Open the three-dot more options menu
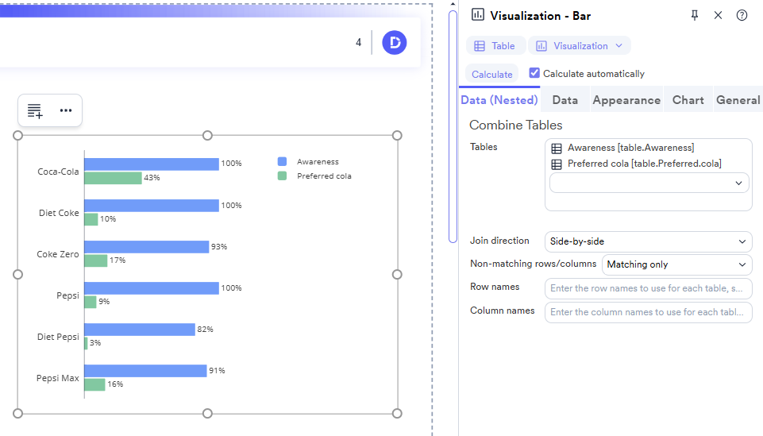The height and width of the screenshot is (436, 763). (66, 110)
